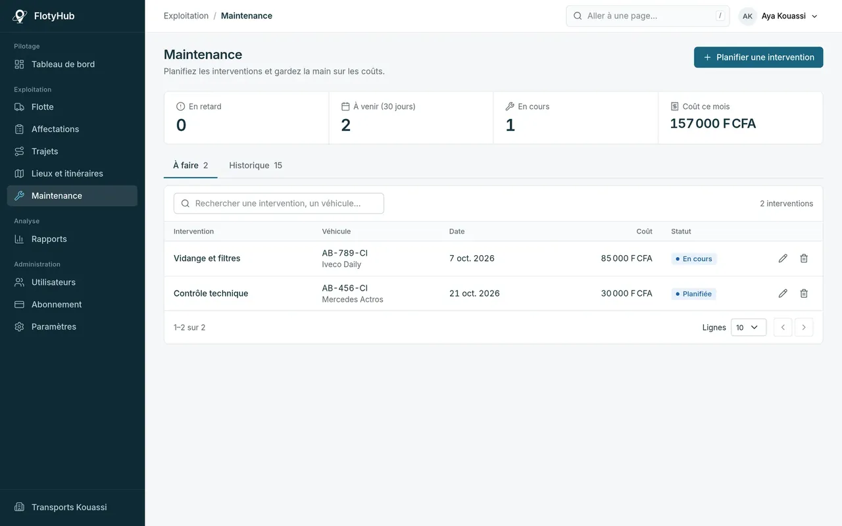Open the Affectations section
This screenshot has width=842, height=526.
coord(72,130)
